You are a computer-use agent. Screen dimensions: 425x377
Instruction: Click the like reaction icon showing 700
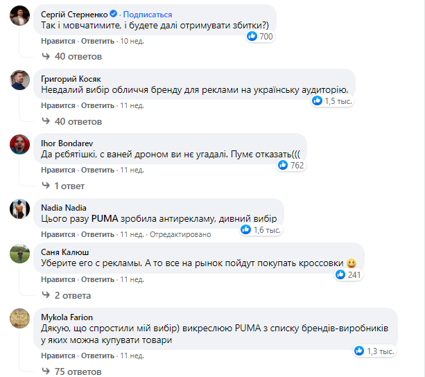click(252, 36)
